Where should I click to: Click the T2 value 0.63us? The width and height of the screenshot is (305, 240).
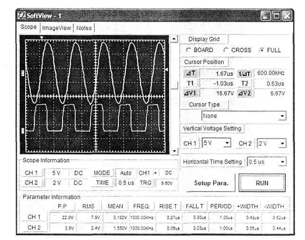(x=269, y=84)
